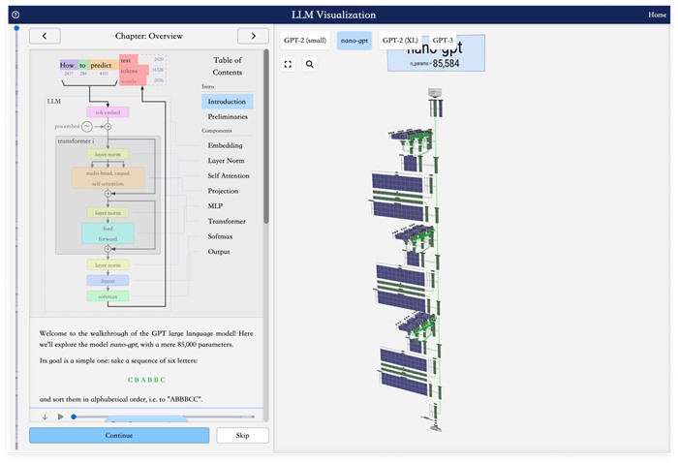Open Transformer in table of contents
Image resolution: width=678 pixels, height=463 pixels.
point(227,222)
